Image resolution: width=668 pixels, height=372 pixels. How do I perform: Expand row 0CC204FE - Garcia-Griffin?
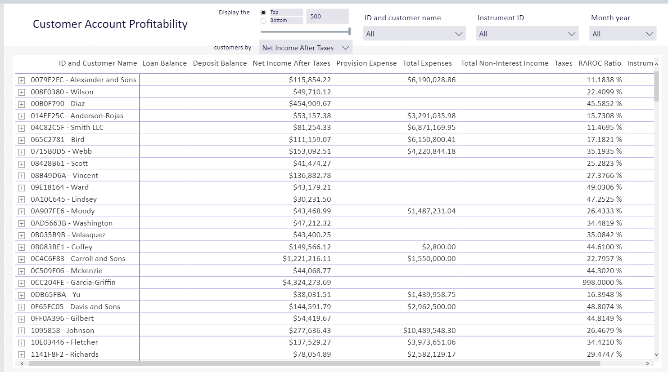click(x=21, y=283)
